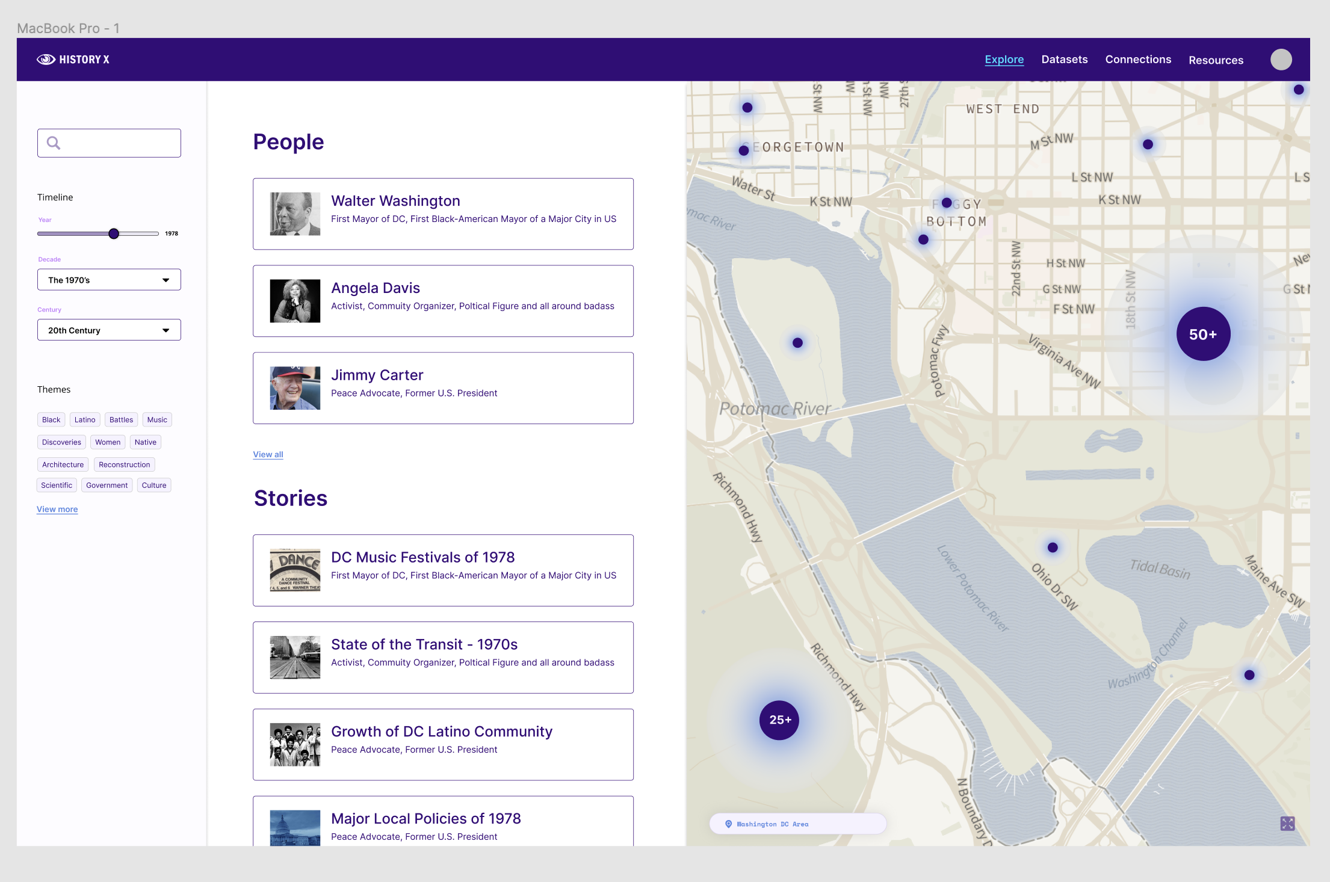Open the Century dropdown showing 20th Century
This screenshot has width=1330, height=882.
pyautogui.click(x=109, y=330)
